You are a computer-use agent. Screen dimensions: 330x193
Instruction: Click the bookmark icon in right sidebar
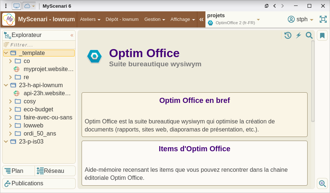tap(322, 36)
